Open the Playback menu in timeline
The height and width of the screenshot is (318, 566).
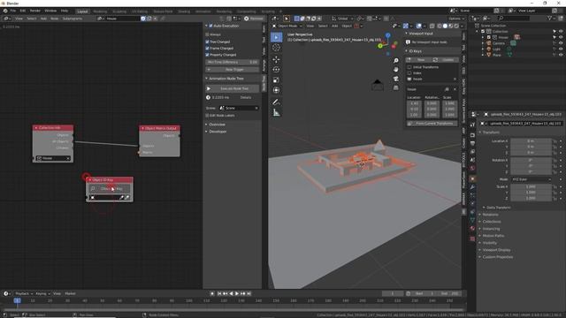tap(24, 293)
